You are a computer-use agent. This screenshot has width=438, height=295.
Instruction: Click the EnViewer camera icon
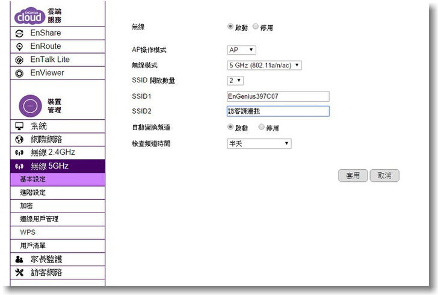point(19,73)
